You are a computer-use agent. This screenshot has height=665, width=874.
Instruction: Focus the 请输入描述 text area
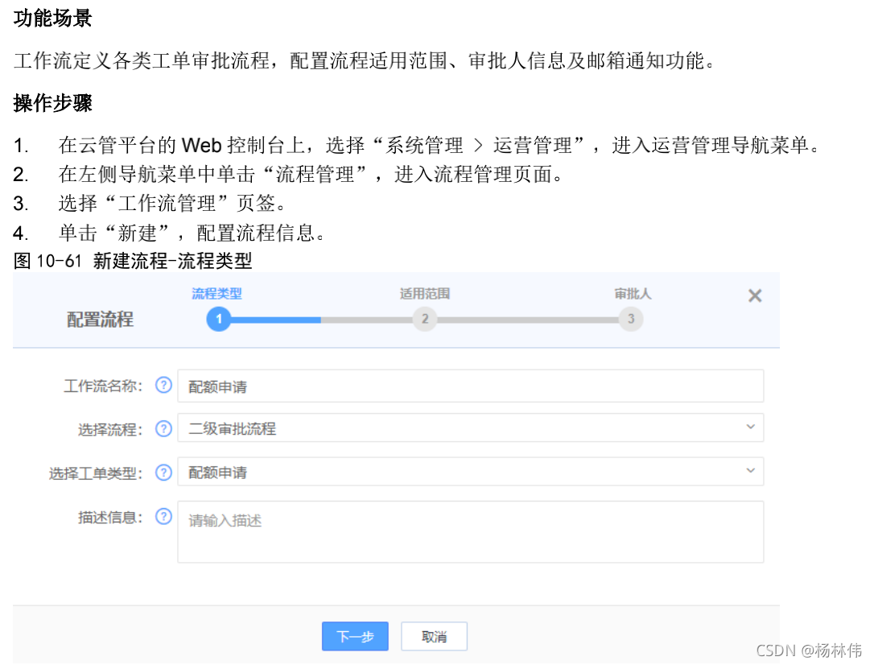(x=471, y=532)
